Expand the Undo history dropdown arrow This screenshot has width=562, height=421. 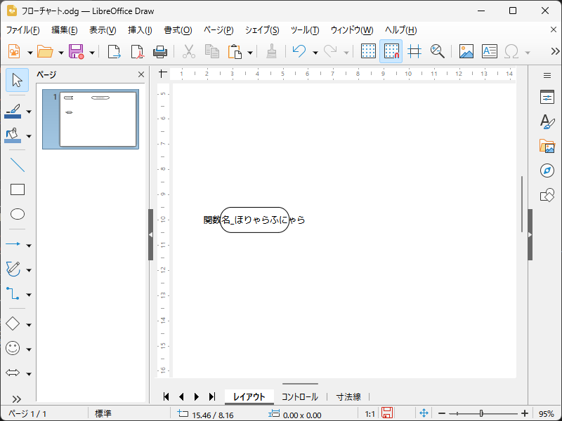315,53
